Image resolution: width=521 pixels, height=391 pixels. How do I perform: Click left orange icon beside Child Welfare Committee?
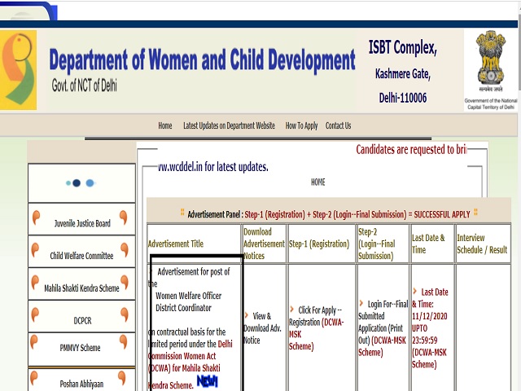(35, 250)
